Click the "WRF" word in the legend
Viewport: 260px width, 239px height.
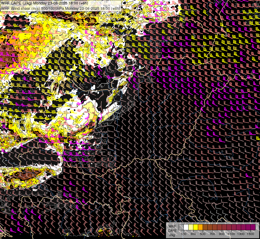click(172, 227)
